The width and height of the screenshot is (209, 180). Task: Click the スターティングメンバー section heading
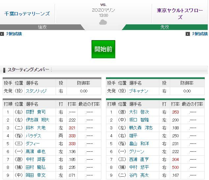tap(28, 70)
